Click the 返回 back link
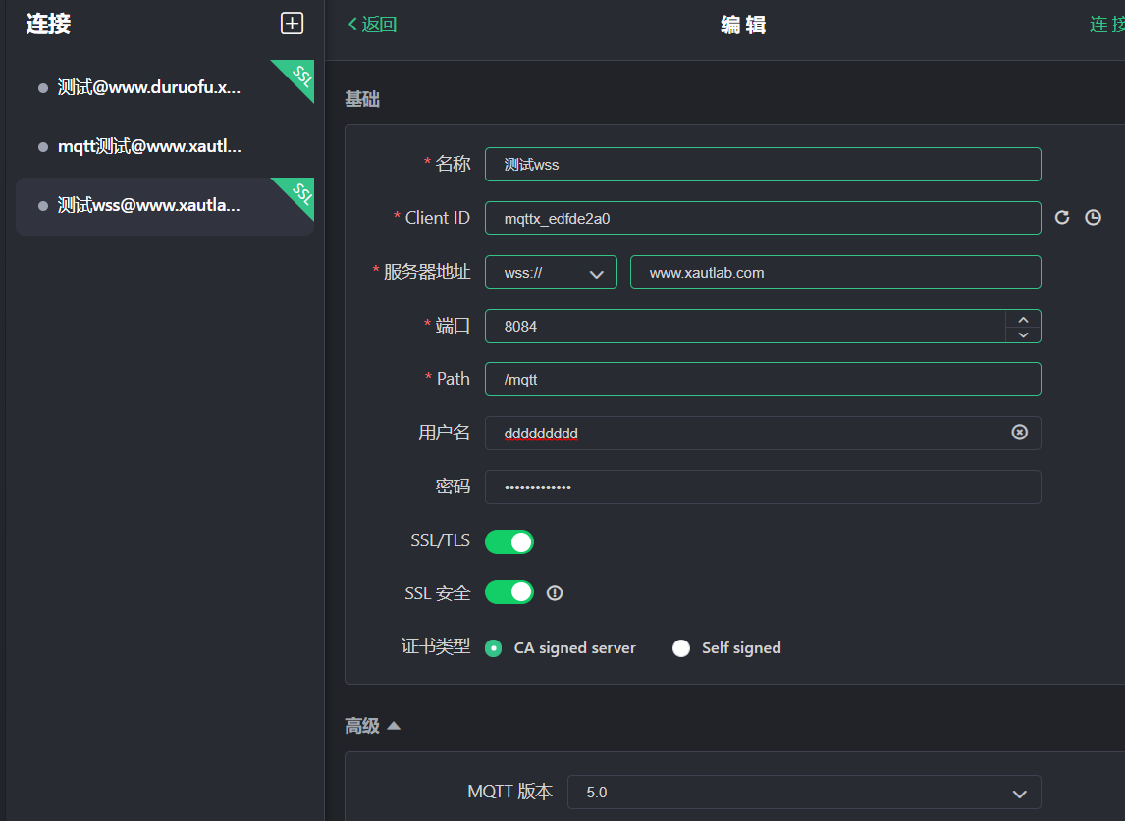The height and width of the screenshot is (821, 1125). [x=373, y=25]
